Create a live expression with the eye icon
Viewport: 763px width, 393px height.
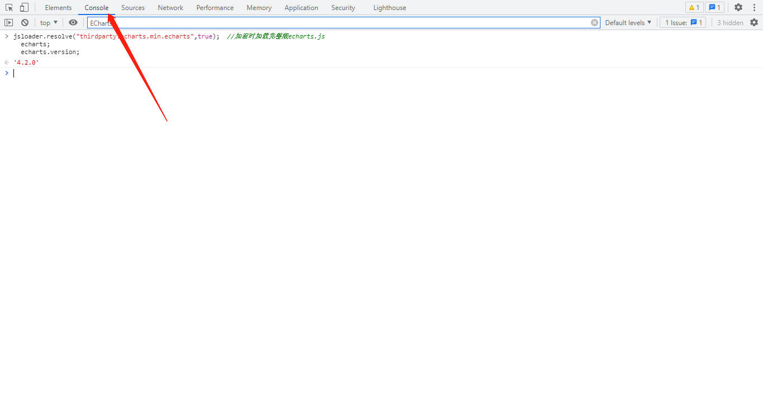(73, 22)
